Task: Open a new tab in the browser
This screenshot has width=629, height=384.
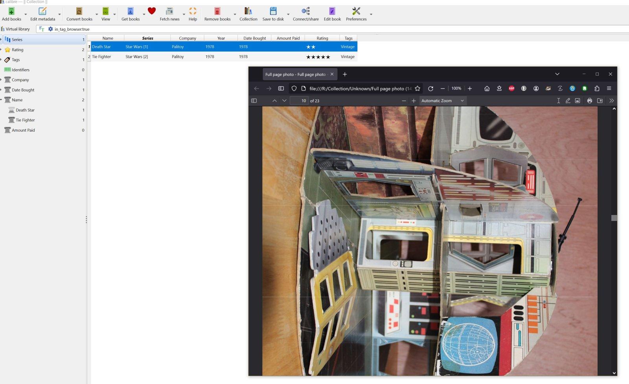Action: click(345, 74)
